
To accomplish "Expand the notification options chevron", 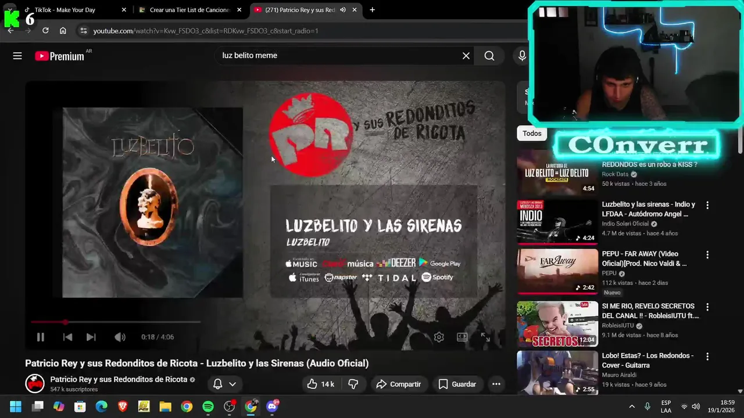I will click(233, 384).
